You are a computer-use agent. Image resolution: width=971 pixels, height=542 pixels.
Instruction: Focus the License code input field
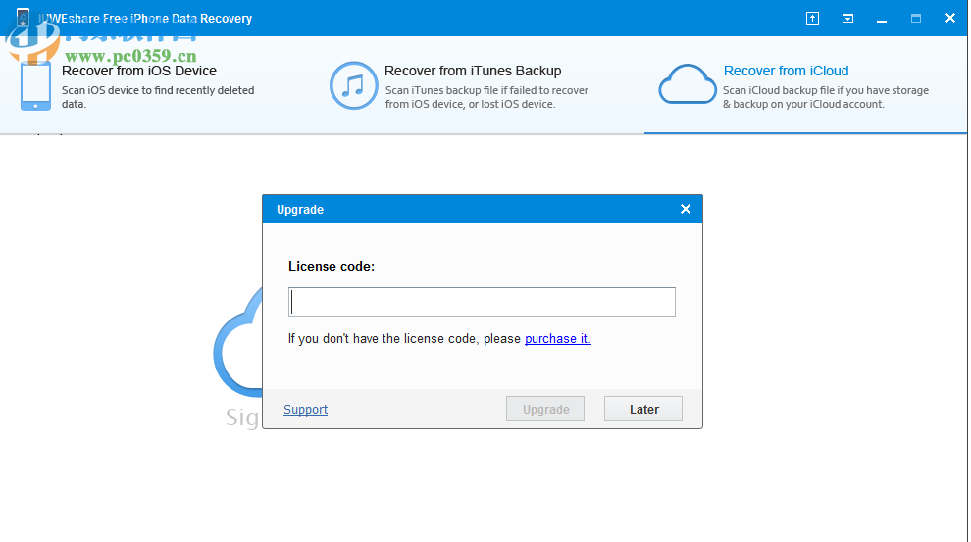pos(482,302)
